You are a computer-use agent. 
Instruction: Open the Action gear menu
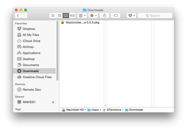[93, 16]
